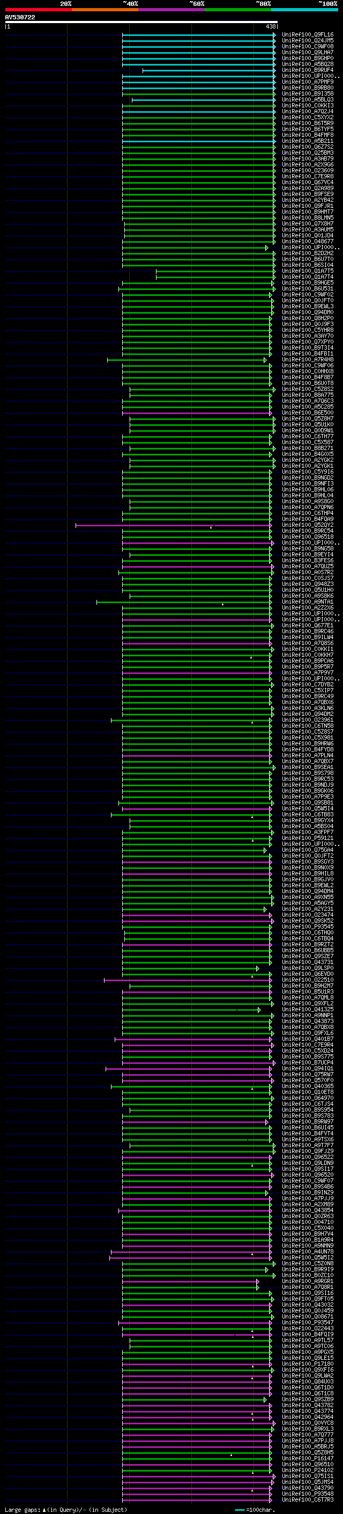Click the long purple alignment bar for UniRef100_Q52QY2
Screen dimensions: 343x1514
click(x=174, y=525)
